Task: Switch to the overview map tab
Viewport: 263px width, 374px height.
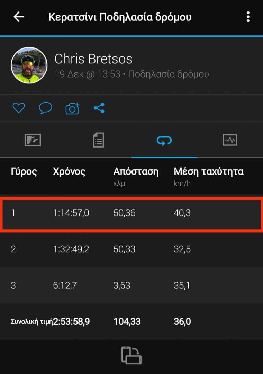Action: [33, 140]
